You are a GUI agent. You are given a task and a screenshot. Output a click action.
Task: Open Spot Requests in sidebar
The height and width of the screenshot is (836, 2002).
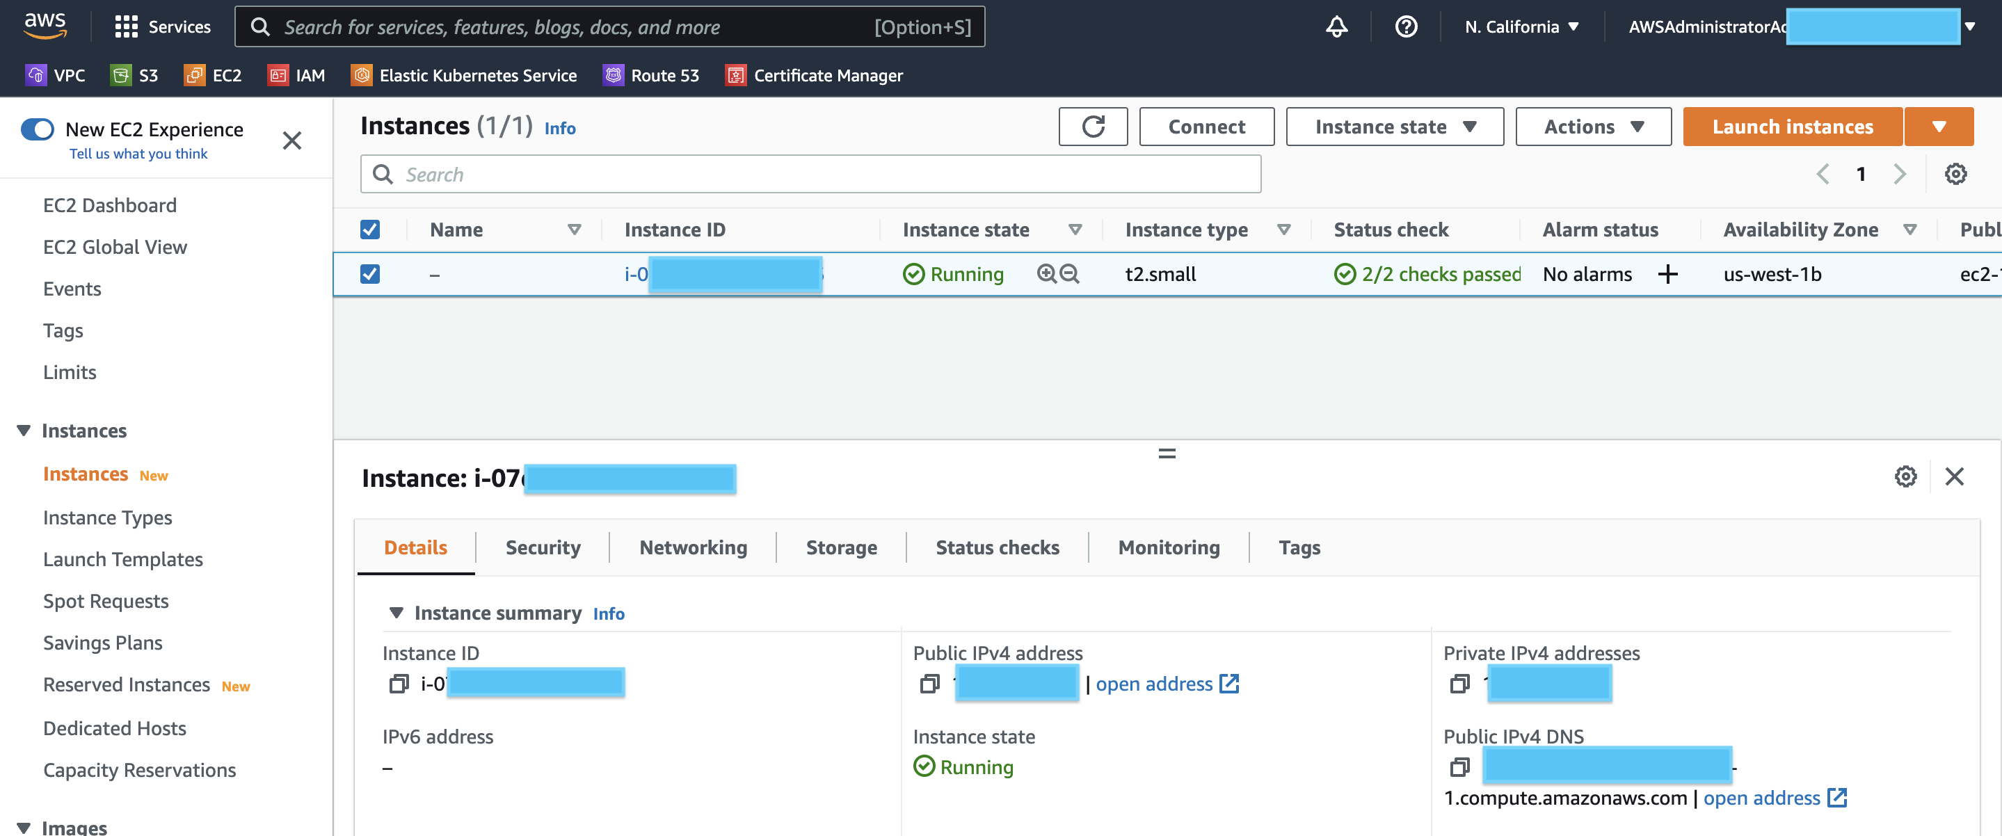106,602
